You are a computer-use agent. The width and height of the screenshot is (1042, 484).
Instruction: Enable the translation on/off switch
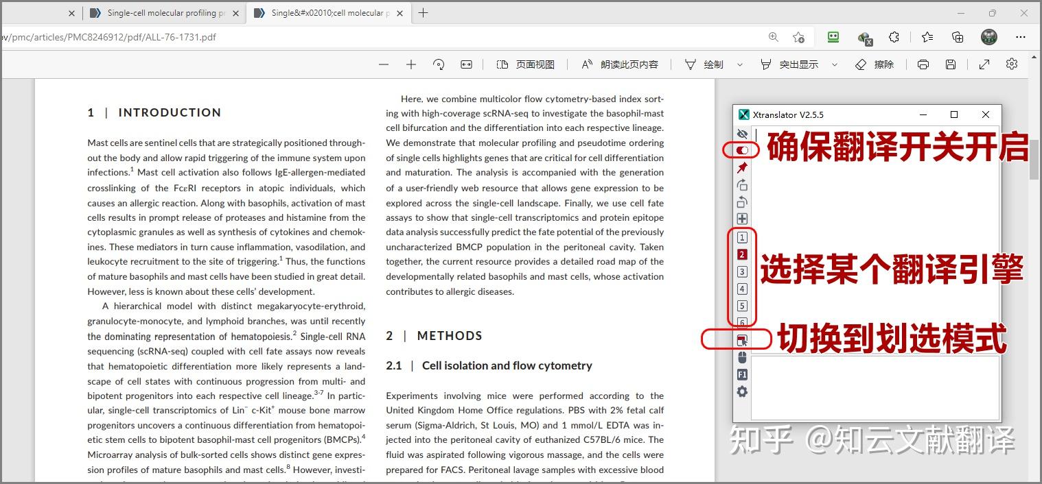click(742, 150)
